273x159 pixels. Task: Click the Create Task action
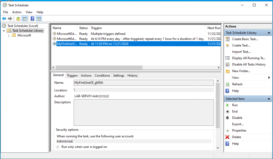point(241,45)
